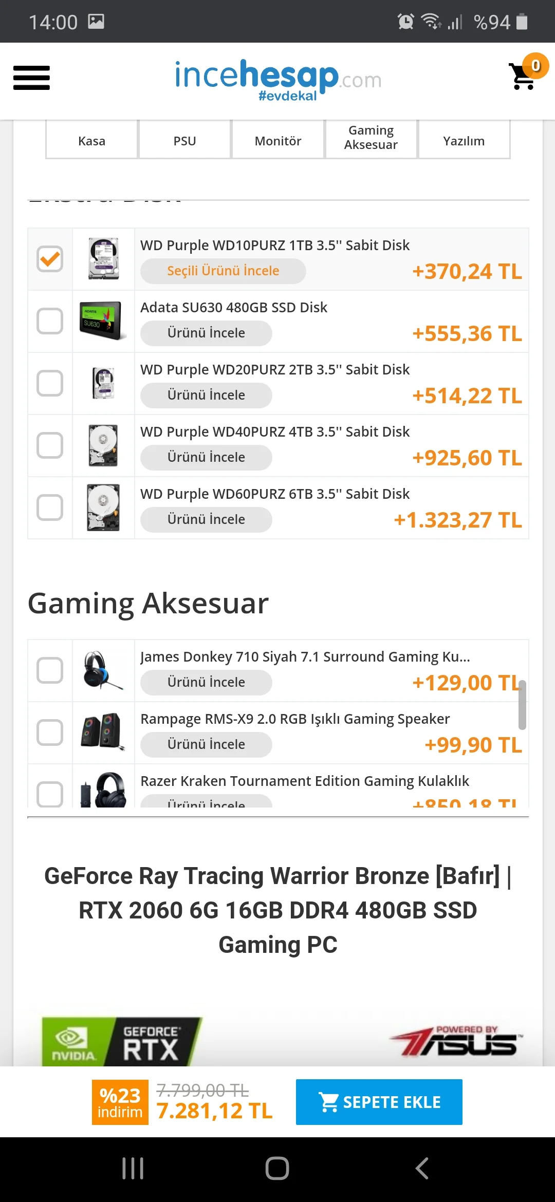This screenshot has height=1202, width=555.
Task: Click Seçili Ürünü İncele button
Action: pyautogui.click(x=223, y=271)
